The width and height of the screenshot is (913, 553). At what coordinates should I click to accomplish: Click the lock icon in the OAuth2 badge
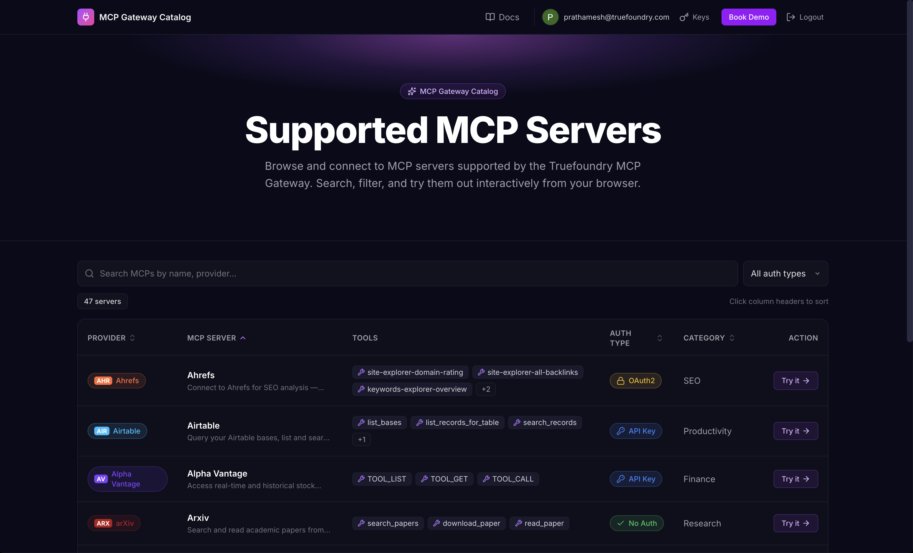621,381
